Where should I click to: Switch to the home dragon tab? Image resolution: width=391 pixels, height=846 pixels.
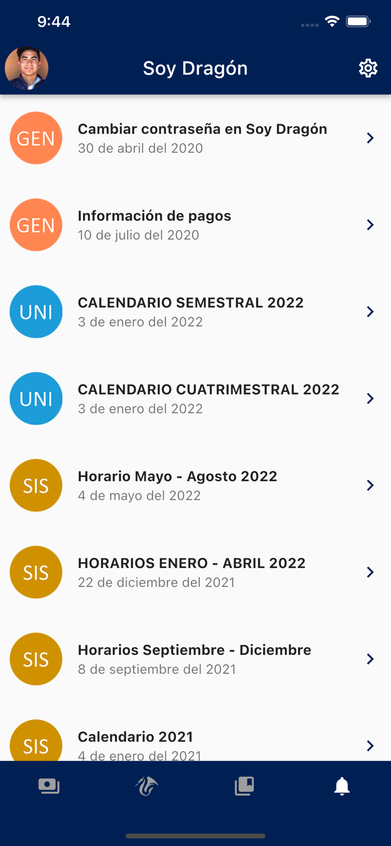coord(147,786)
